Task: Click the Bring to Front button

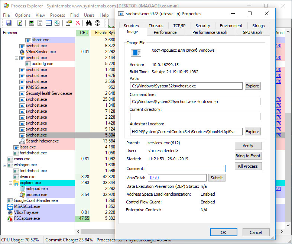Action: (x=248, y=156)
